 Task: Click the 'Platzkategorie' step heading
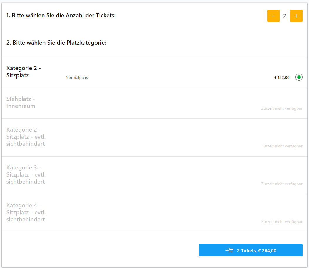click(56, 43)
